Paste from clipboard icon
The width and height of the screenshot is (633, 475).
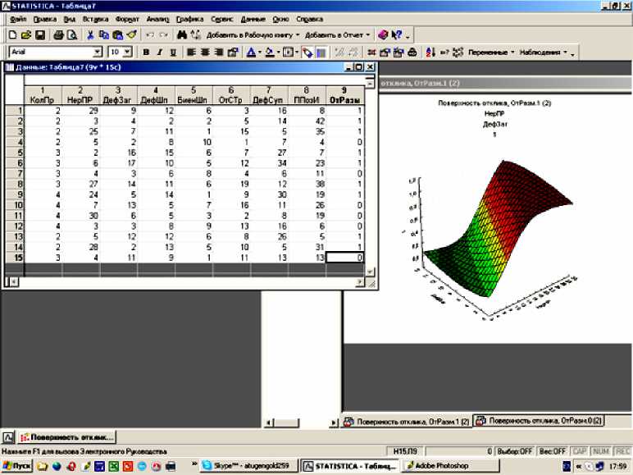117,35
